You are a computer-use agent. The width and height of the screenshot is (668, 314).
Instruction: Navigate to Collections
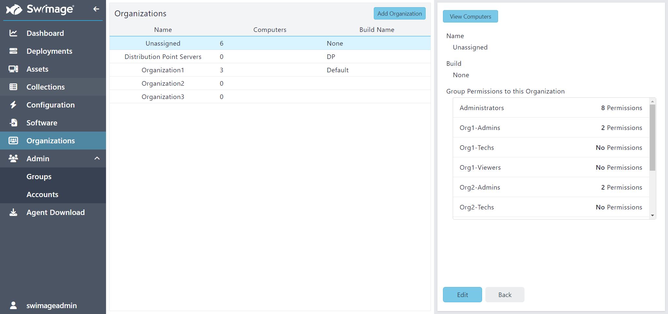pyautogui.click(x=53, y=87)
